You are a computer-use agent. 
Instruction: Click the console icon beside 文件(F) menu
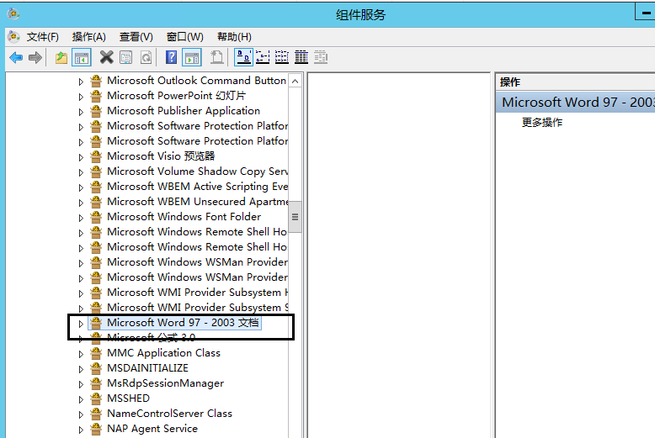tap(13, 37)
